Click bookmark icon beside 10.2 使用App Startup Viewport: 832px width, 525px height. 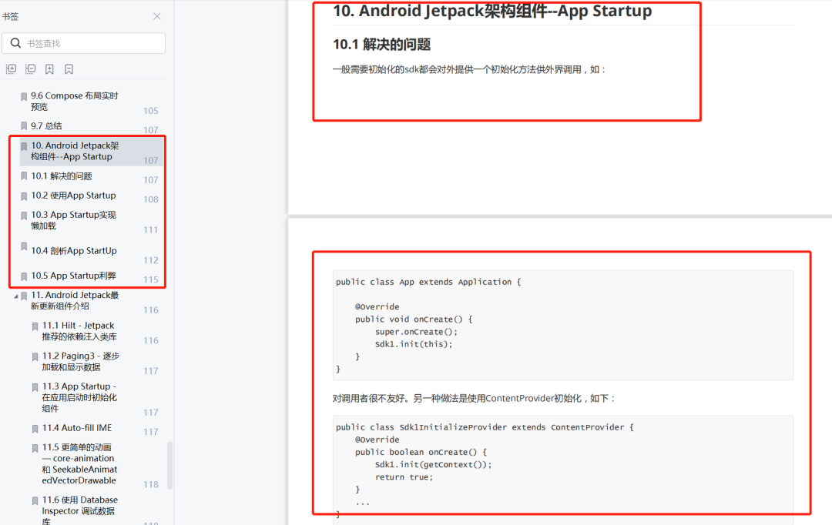click(x=24, y=196)
